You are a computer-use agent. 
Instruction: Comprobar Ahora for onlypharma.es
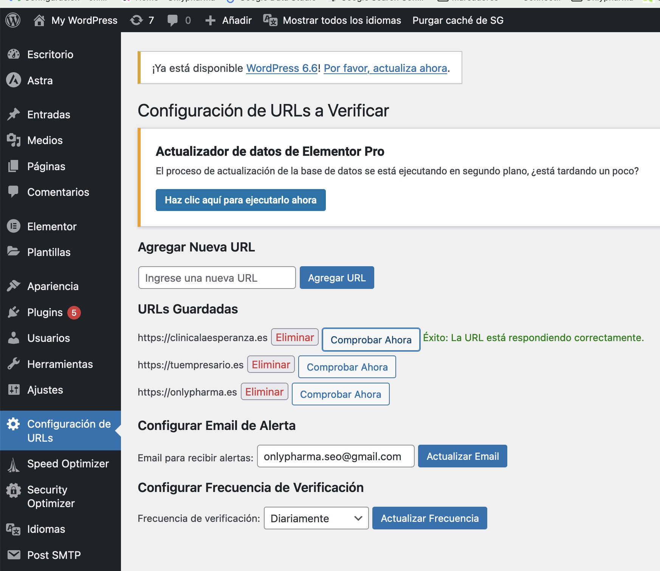[x=341, y=394]
